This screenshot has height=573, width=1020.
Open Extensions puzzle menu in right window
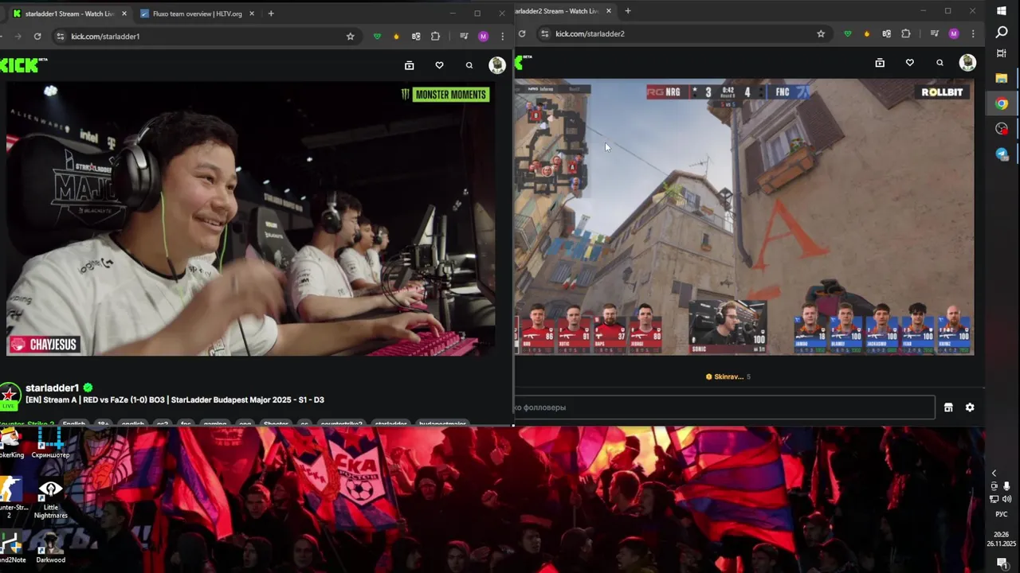pos(905,33)
